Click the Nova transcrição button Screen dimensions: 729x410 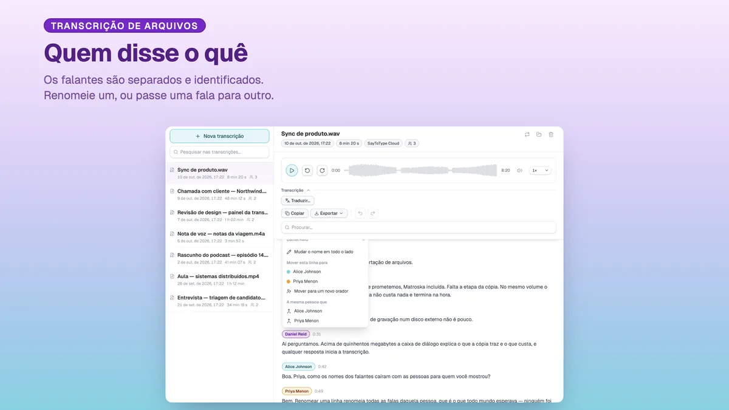click(x=219, y=136)
